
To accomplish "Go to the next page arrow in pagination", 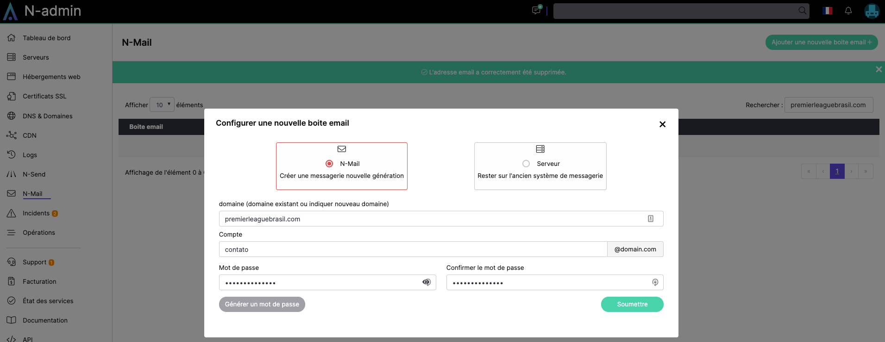I will 851,171.
